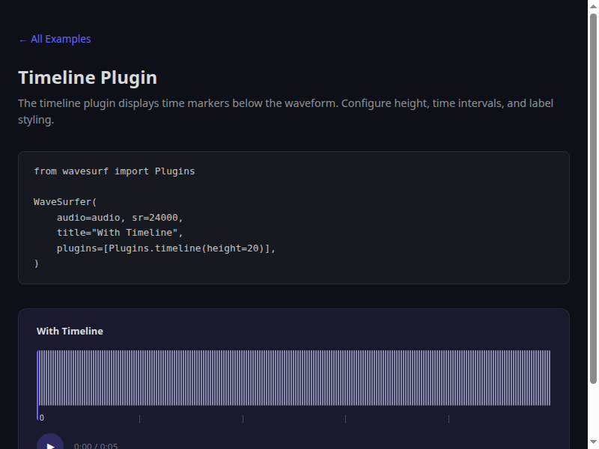Go back via All Examples link
The height and width of the screenshot is (449, 599).
click(55, 39)
